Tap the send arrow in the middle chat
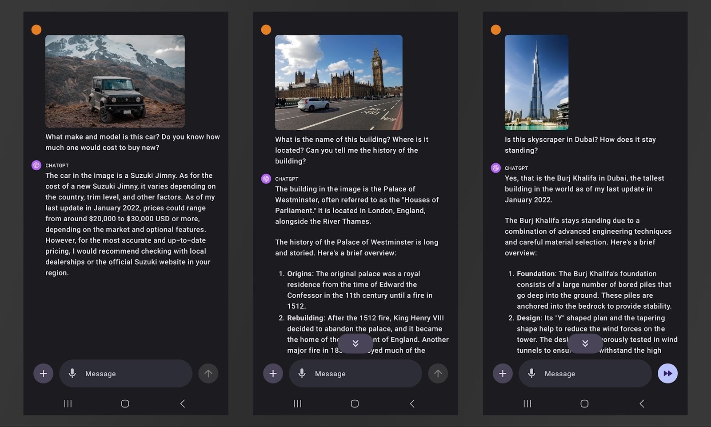Viewport: 711px width, 427px height. point(438,373)
